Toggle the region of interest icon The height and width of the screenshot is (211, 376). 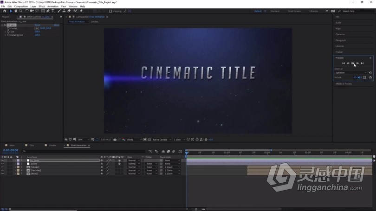145,140
